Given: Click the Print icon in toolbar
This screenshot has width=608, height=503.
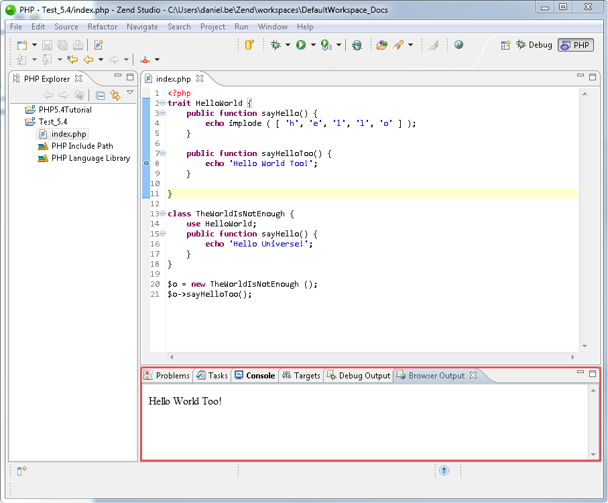Looking at the screenshot, I should point(78,45).
